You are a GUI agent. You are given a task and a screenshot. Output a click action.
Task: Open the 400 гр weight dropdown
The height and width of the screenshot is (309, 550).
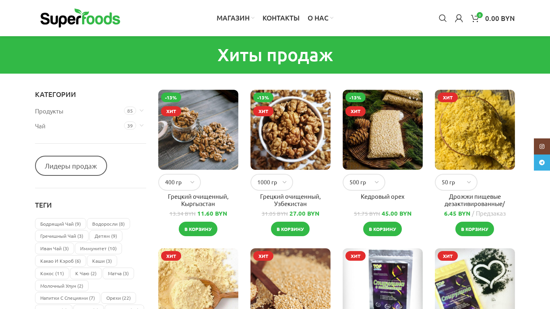coord(180,182)
